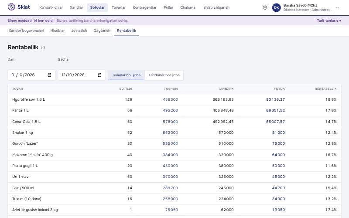Click Tarif tanlash link
The height and width of the screenshot is (218, 349).
(329, 20)
